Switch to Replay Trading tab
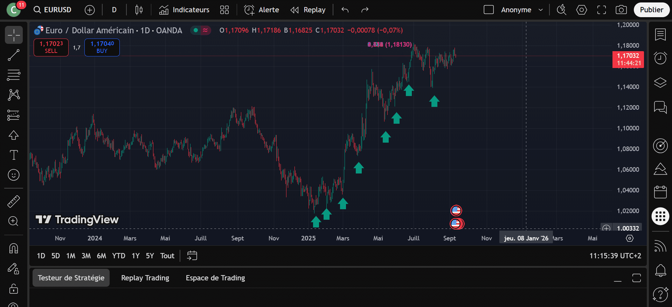The image size is (672, 307). (x=145, y=278)
